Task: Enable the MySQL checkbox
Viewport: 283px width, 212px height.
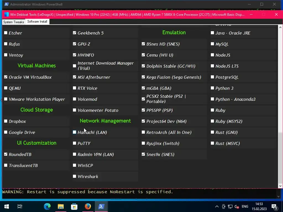Action: pos(213,44)
